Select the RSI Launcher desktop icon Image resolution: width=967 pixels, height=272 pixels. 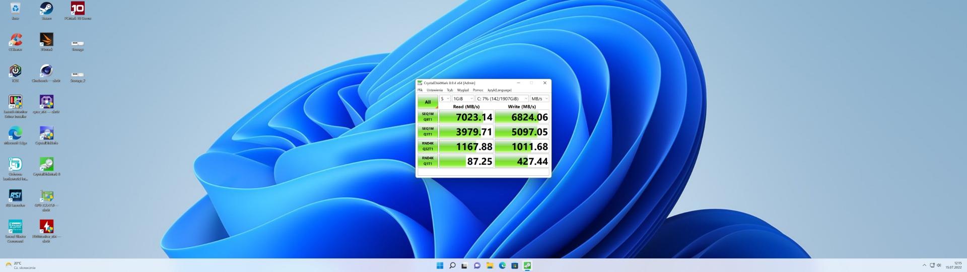(x=15, y=196)
